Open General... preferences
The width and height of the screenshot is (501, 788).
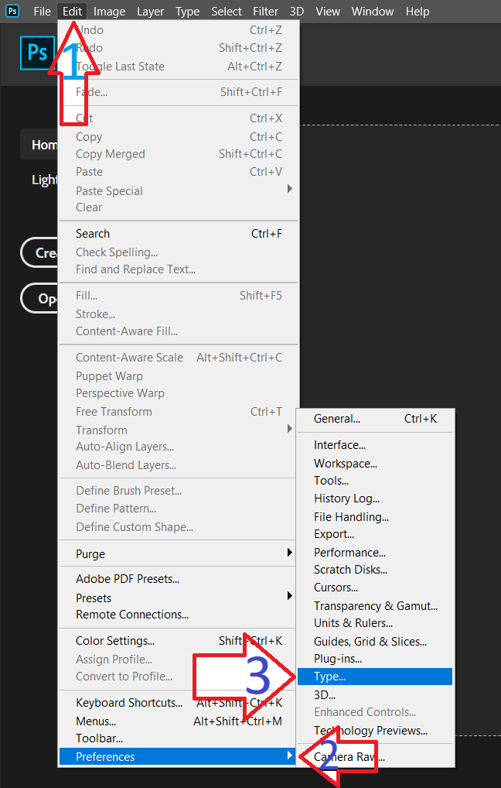tap(375, 419)
